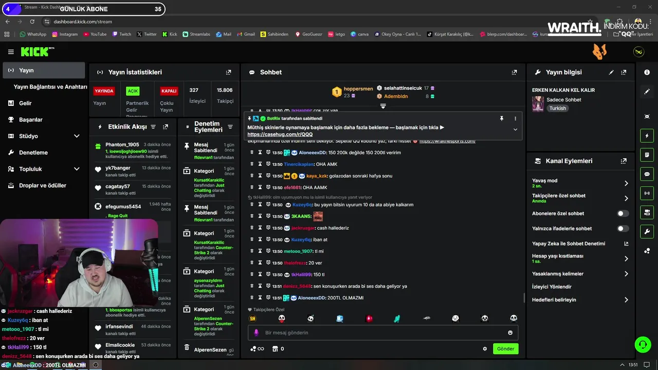Expand Yavaş mod options
This screenshot has height=370, width=658.
click(626, 183)
